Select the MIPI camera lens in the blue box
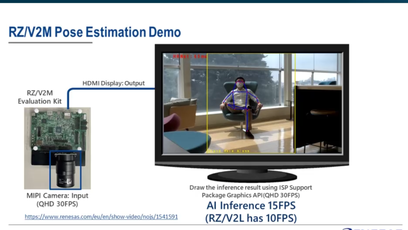The width and height of the screenshot is (408, 230). pyautogui.click(x=65, y=170)
